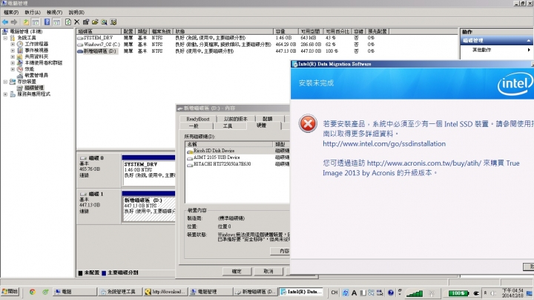
Task: Select 磁碟管理 in the console tree
Action: 34,88
